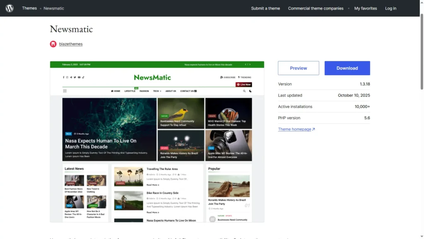Click the Newsmatic page title
This screenshot has width=424, height=239.
[71, 29]
